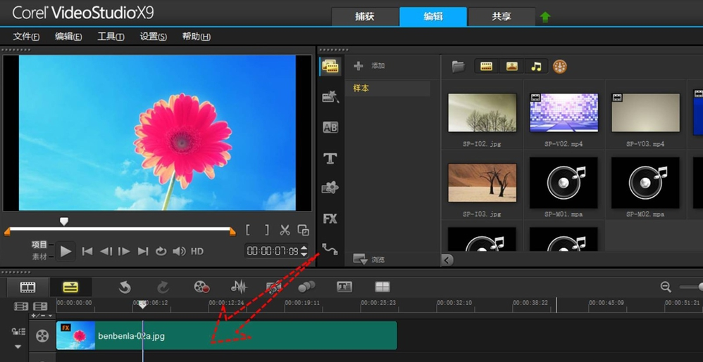The image size is (703, 362).
Task: Open the Transition (AB) library
Action: point(330,127)
